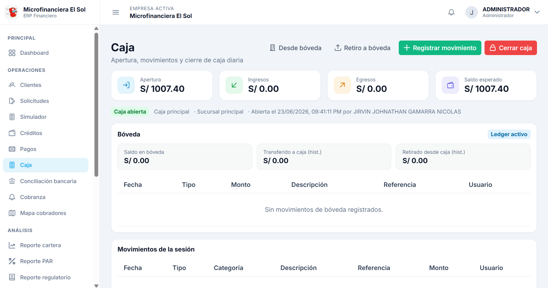Select Simulador in the sidebar
The image size is (548, 288).
point(45,117)
